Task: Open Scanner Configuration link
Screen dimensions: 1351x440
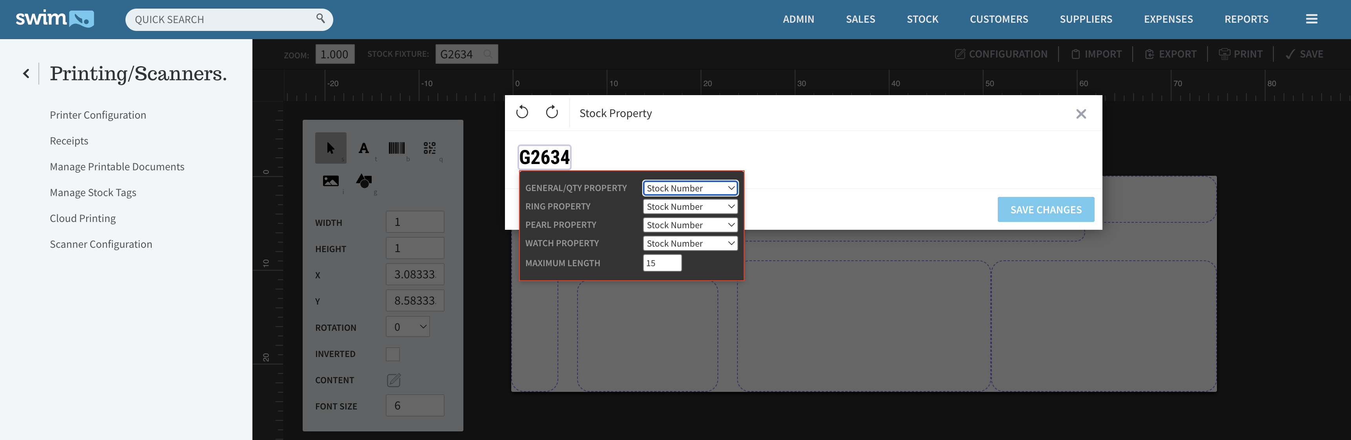Action: point(101,244)
